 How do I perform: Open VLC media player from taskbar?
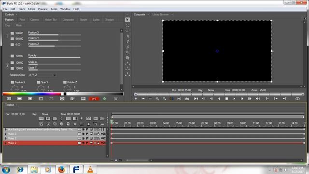click(x=90, y=169)
